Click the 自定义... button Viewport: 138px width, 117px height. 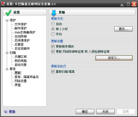click(x=114, y=58)
